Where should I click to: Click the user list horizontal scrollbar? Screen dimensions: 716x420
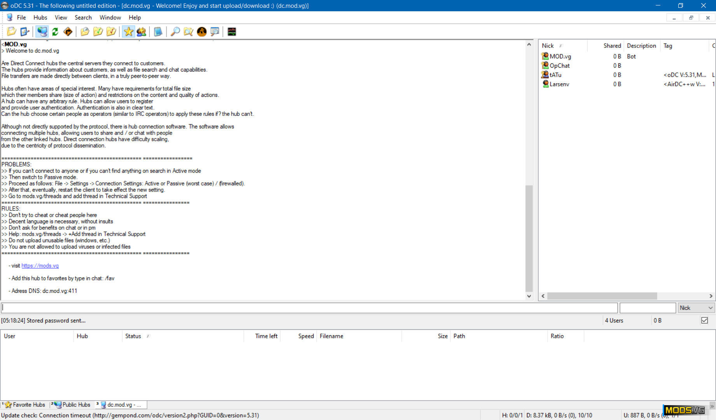coord(602,296)
